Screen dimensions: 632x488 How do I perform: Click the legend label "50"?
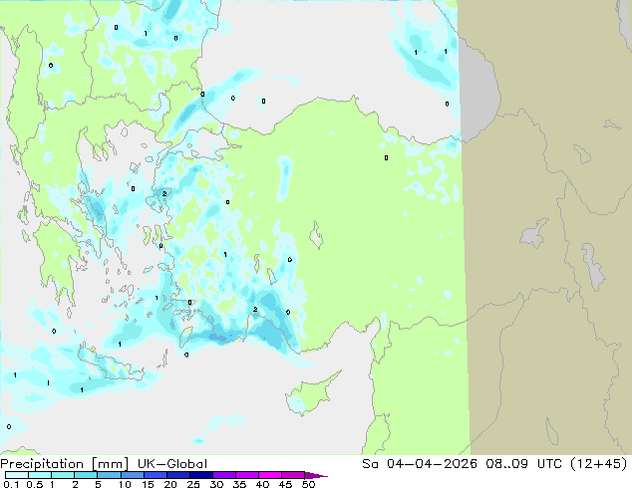[308, 484]
